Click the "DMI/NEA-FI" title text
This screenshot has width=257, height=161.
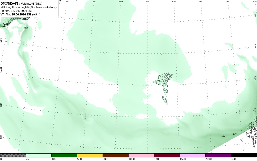tap(9, 3)
